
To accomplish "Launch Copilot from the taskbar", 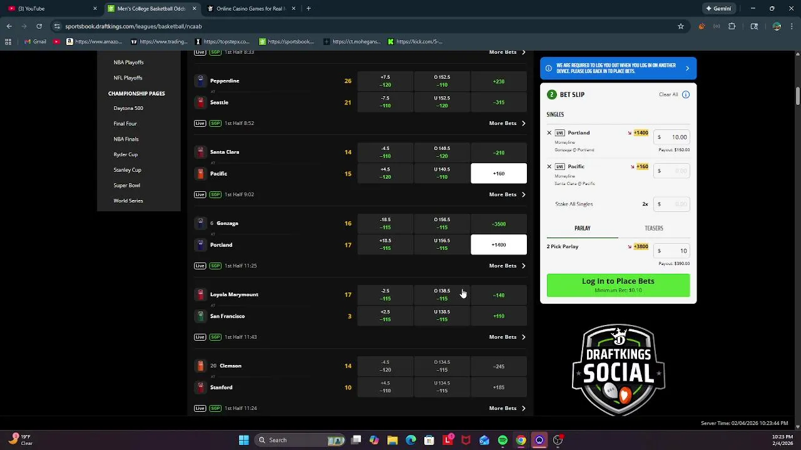I will (374, 440).
